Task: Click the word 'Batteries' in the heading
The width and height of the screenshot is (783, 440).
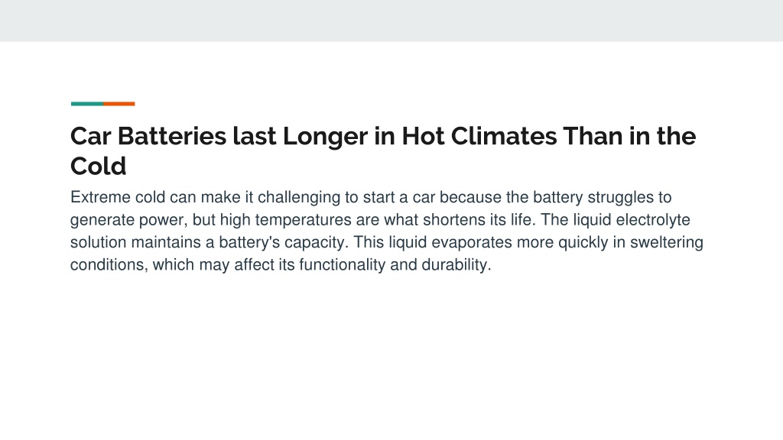Action: click(x=172, y=136)
